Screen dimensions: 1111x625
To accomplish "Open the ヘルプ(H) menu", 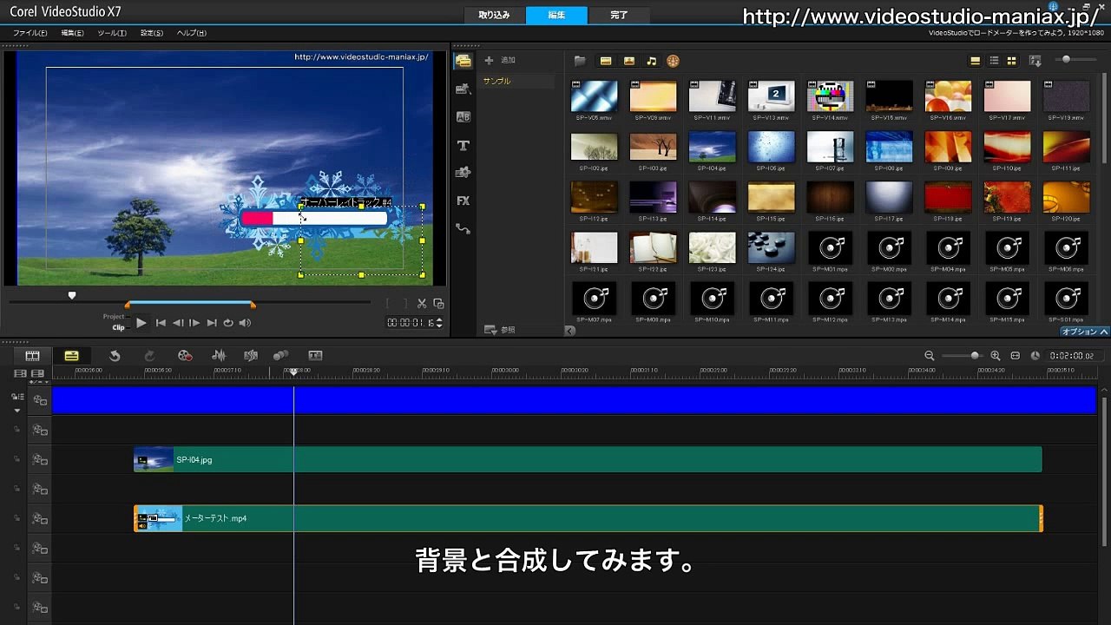I will [x=192, y=33].
